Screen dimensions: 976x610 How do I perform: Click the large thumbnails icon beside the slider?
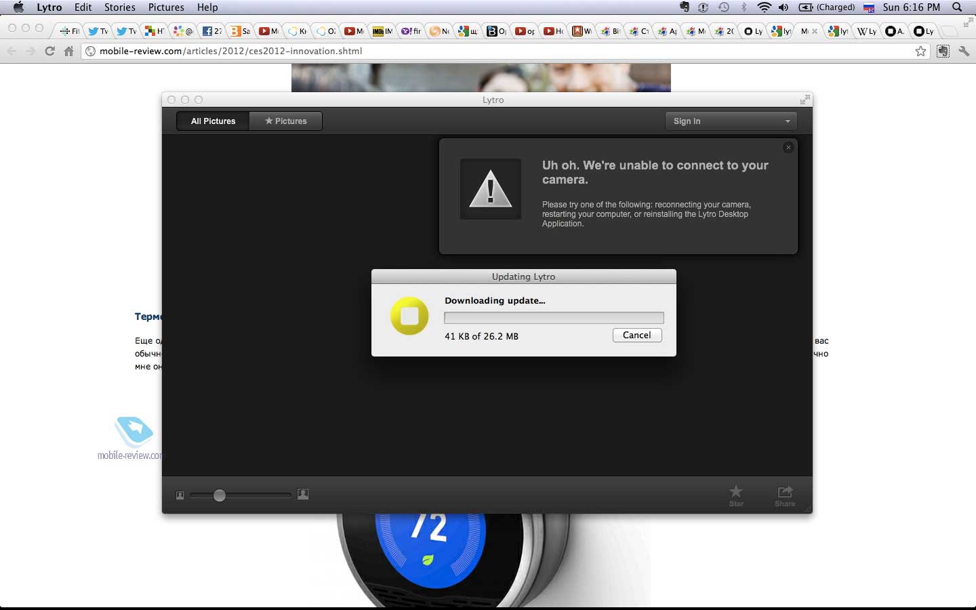click(303, 494)
